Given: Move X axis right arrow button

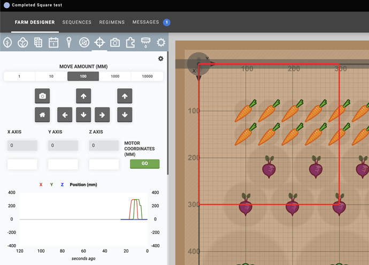Looking at the screenshot, I should tap(102, 115).
